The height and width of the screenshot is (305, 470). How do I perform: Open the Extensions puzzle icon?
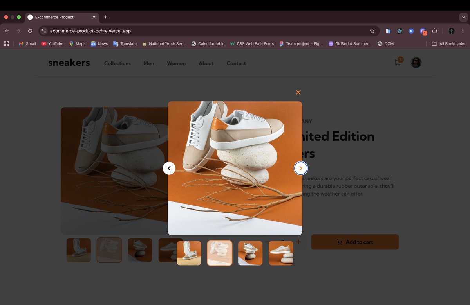(x=434, y=31)
